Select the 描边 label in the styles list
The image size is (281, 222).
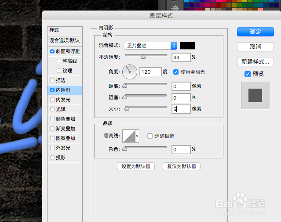(x=61, y=80)
